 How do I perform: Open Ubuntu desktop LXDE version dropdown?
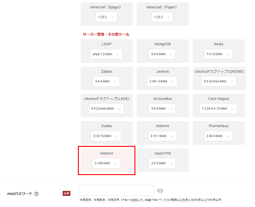(x=106, y=108)
